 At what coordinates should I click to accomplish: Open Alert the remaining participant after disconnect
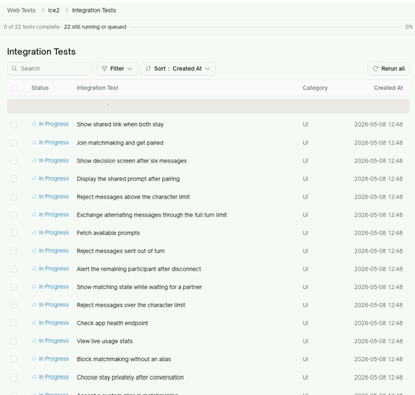pyautogui.click(x=139, y=269)
